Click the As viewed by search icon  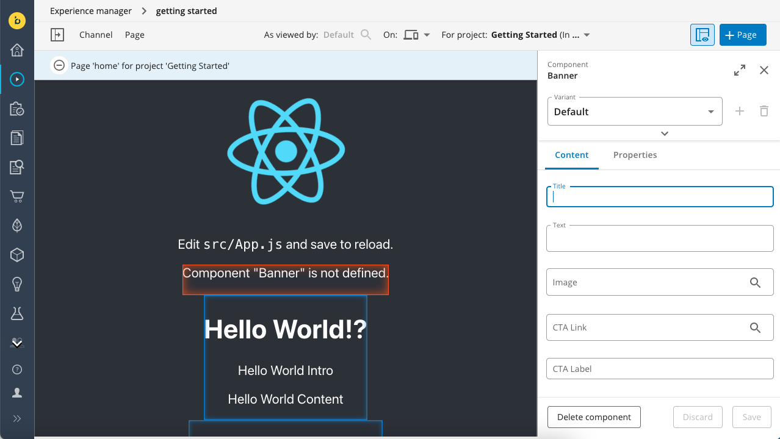(x=366, y=35)
